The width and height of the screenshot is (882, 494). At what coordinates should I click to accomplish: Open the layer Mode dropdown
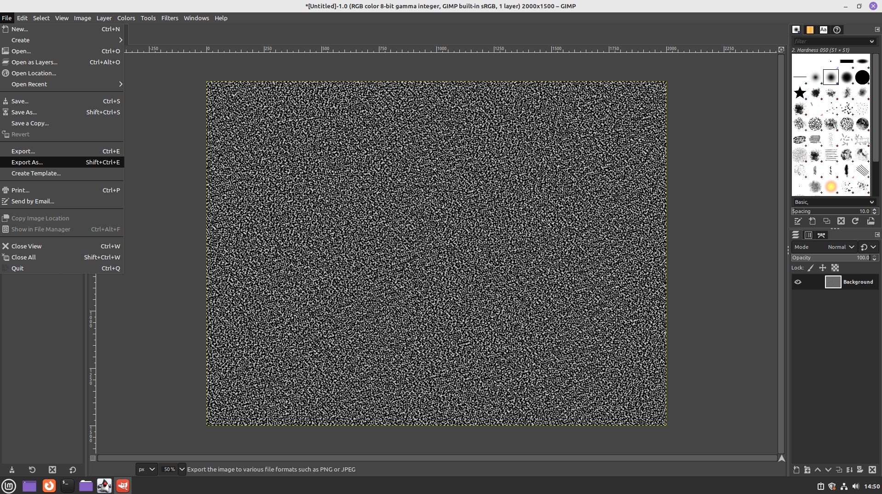click(841, 247)
